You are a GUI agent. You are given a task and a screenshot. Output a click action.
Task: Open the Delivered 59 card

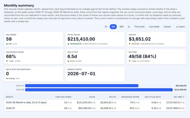coord(34,39)
